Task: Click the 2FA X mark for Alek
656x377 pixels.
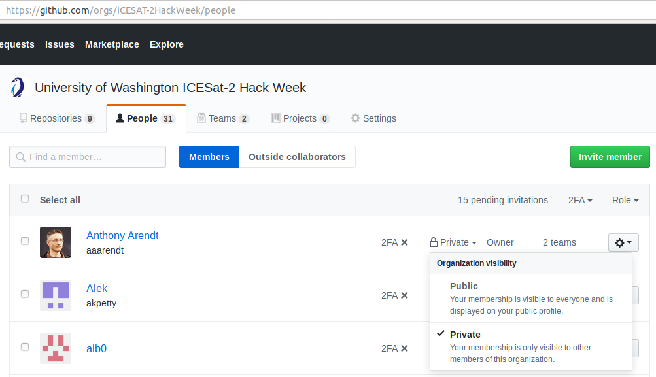Action: [x=404, y=295]
